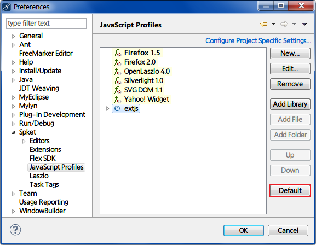The width and height of the screenshot is (316, 245).
Task: Click the extjs profile icon
Action: pyautogui.click(x=117, y=108)
